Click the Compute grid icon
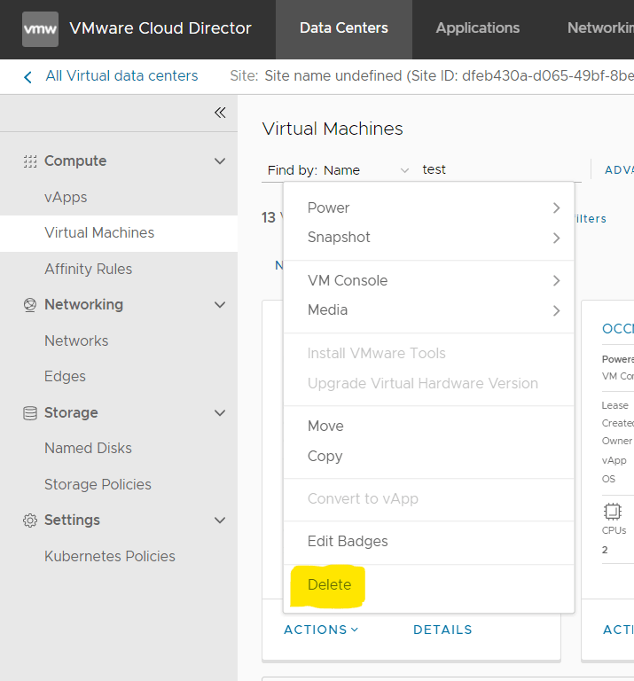 tap(30, 161)
